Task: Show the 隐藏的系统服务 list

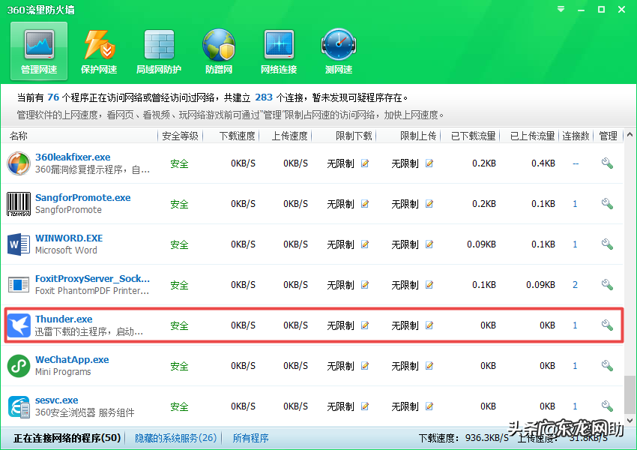Action: coord(175,437)
